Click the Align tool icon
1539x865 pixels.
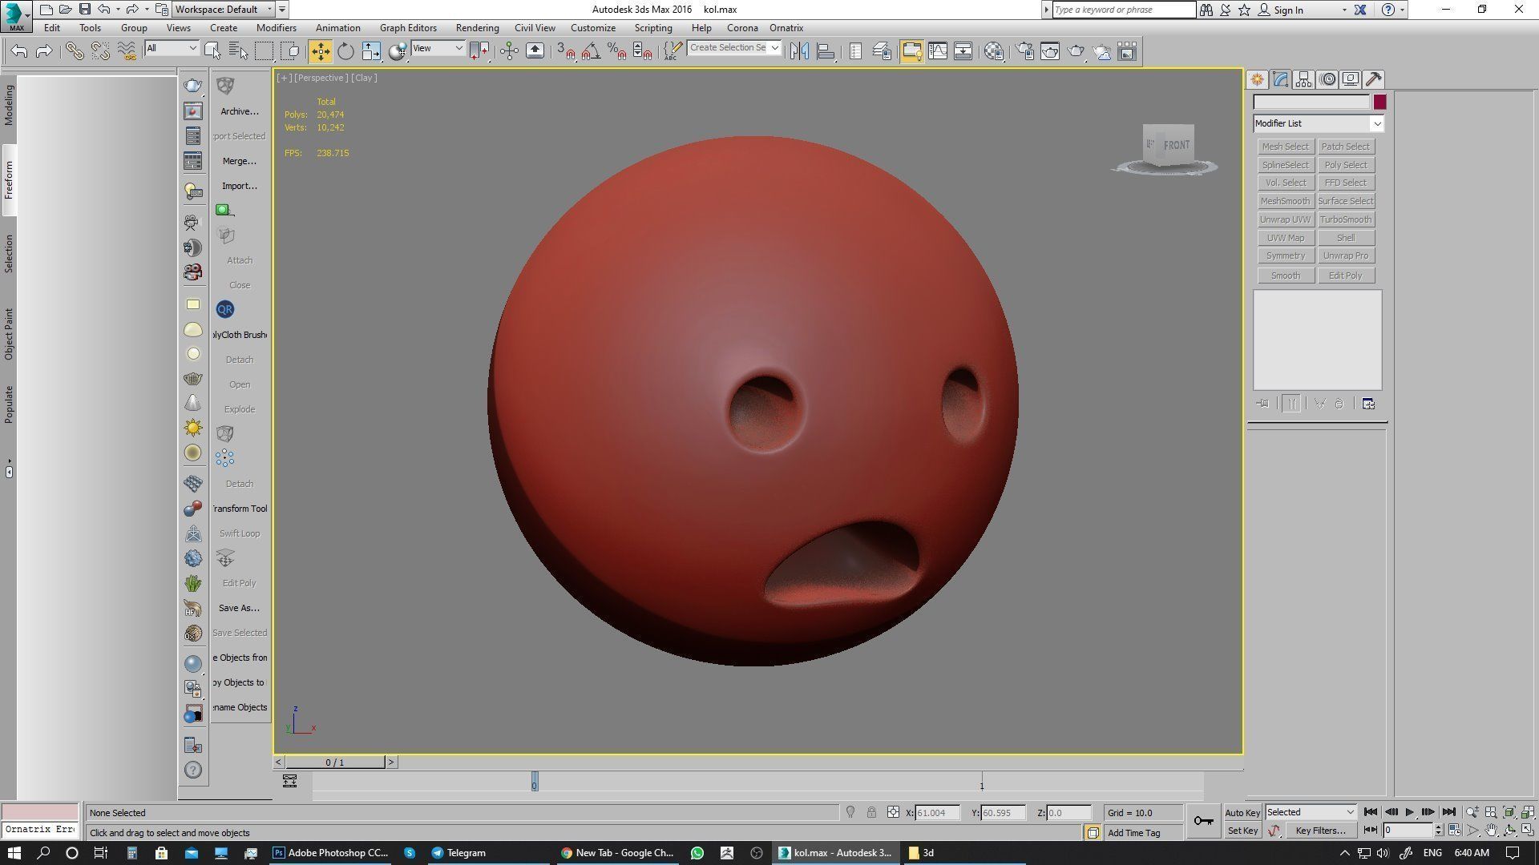pos(826,51)
